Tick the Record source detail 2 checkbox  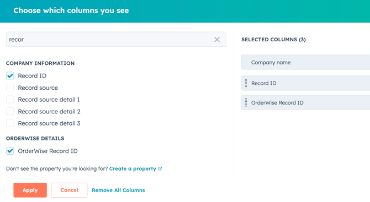(x=10, y=111)
